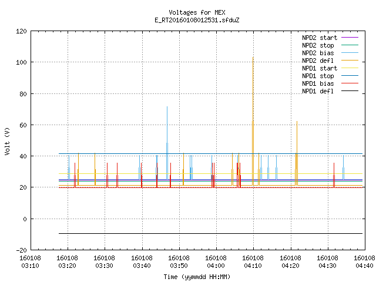Screen dimensions: 376x282
Task: Click the x-axis time label 03:10
Action: (30, 266)
